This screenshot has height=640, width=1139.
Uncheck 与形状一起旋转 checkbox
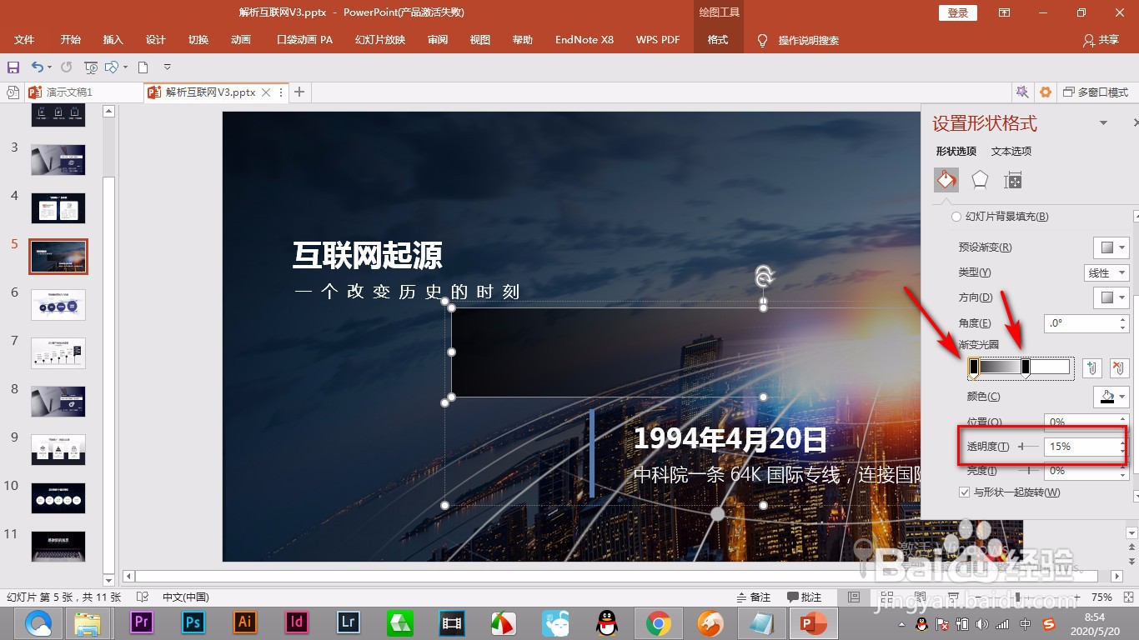coord(963,492)
